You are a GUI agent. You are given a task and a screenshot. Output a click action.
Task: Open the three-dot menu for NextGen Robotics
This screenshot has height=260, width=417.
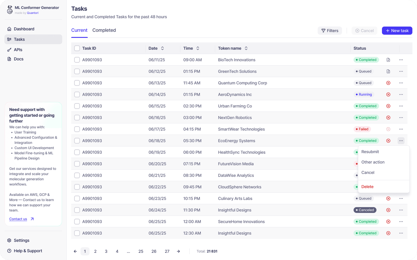[401, 118]
